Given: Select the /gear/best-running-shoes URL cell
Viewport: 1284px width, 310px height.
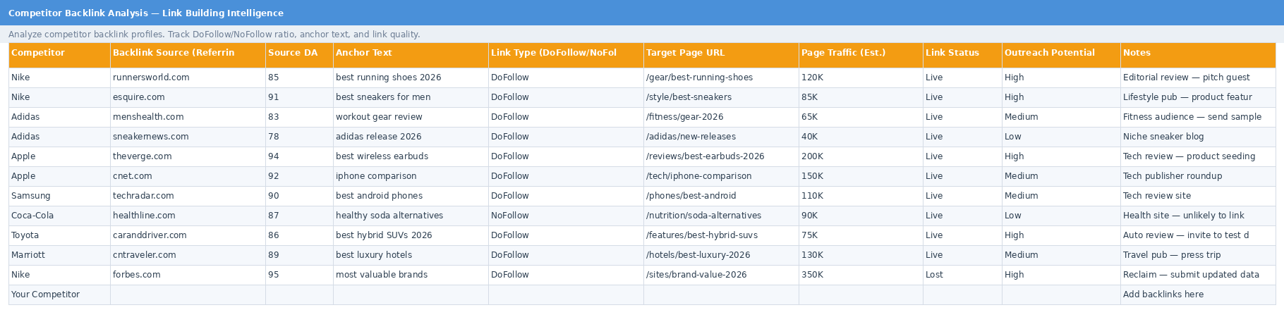Looking at the screenshot, I should (721, 78).
